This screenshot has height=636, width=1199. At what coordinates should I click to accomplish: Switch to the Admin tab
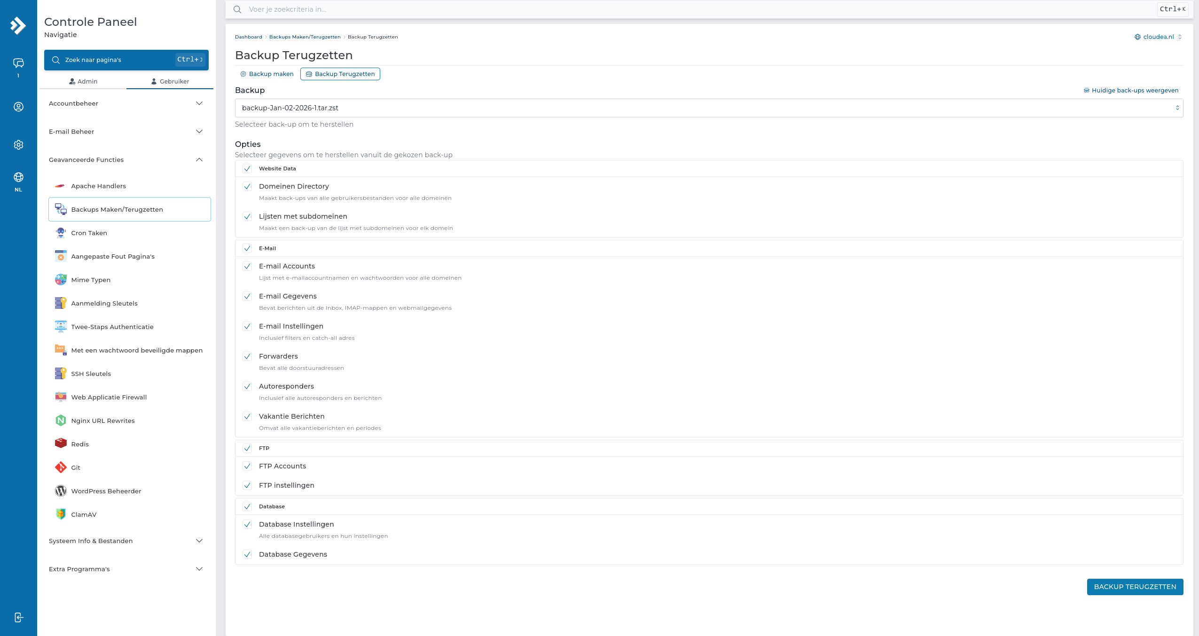[83, 81]
